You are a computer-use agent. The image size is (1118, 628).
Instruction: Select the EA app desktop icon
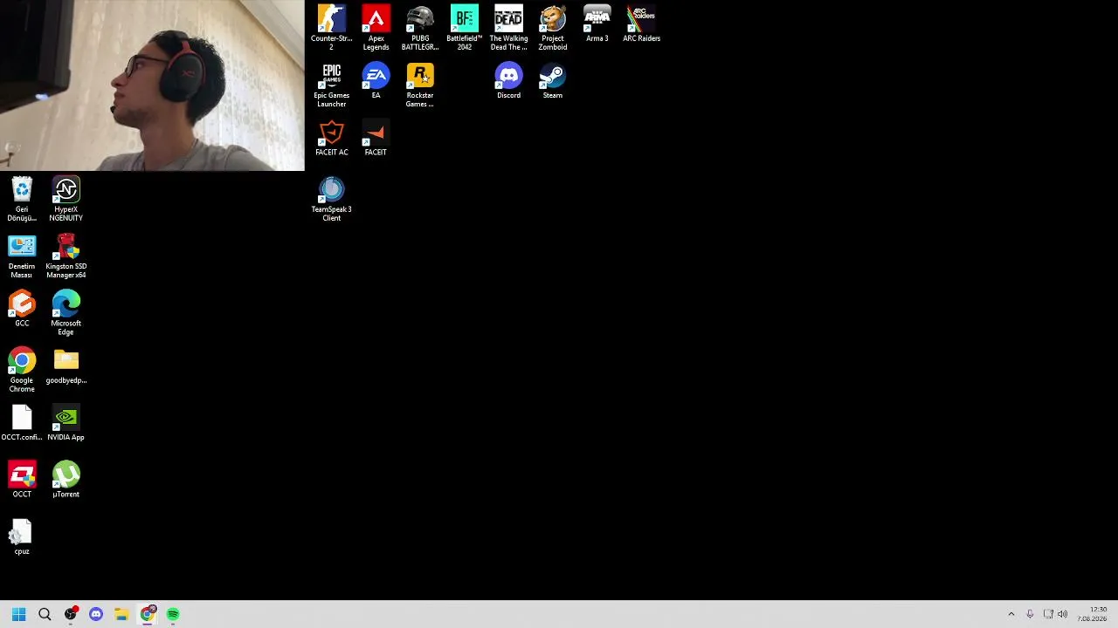coord(376,81)
